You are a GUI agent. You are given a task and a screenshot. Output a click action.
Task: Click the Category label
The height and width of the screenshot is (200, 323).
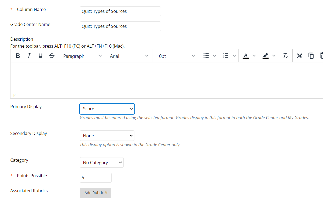[19, 160]
